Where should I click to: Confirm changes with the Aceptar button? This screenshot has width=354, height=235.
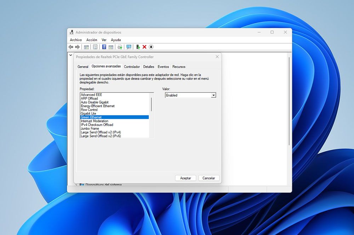185,178
